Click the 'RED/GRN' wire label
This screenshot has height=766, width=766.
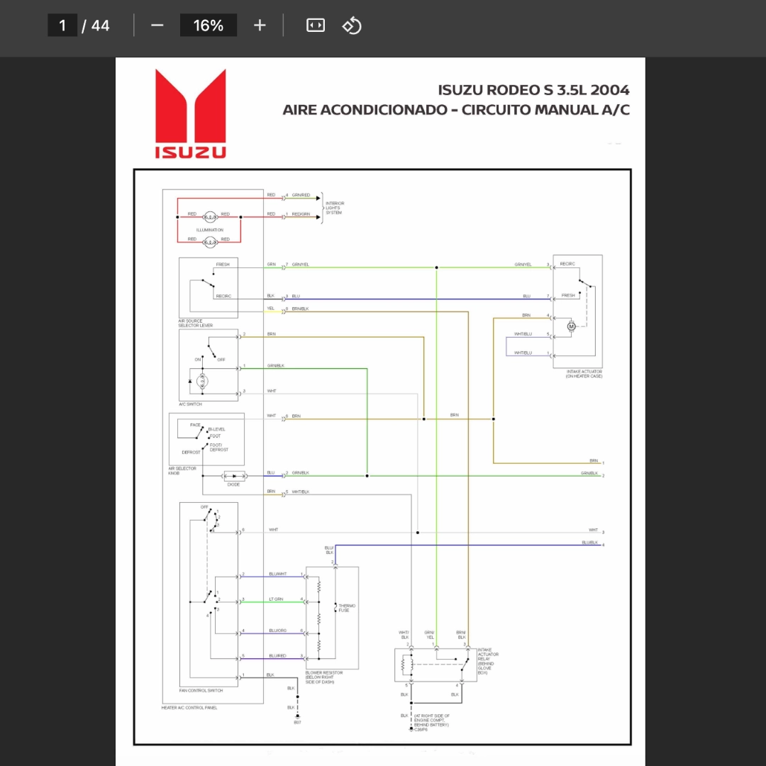(x=301, y=214)
